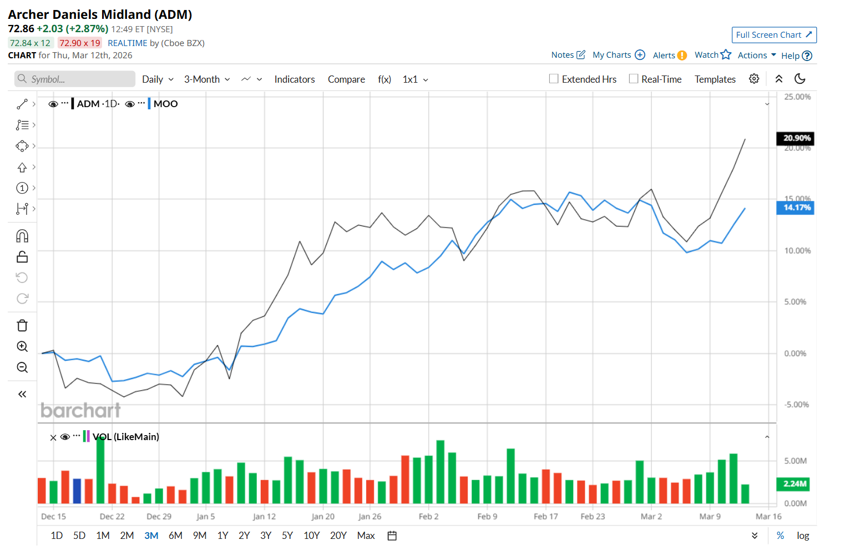This screenshot has height=560, width=850.
Task: Select the numbered annotation tool
Action: (22, 188)
